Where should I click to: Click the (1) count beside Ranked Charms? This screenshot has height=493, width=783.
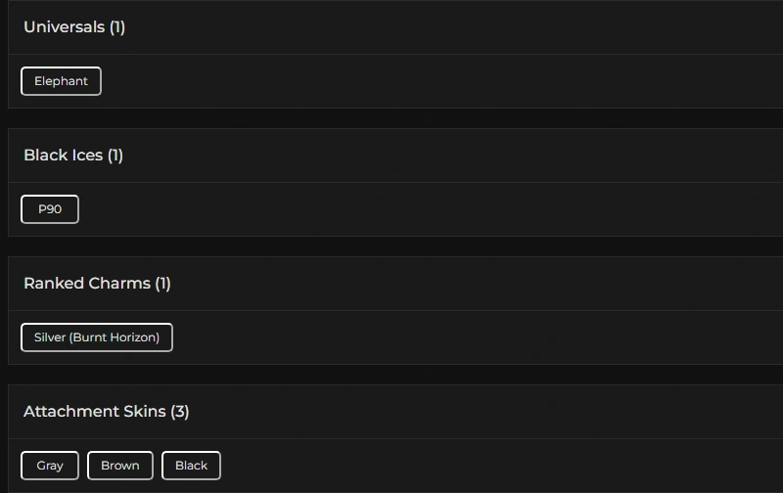click(x=162, y=284)
